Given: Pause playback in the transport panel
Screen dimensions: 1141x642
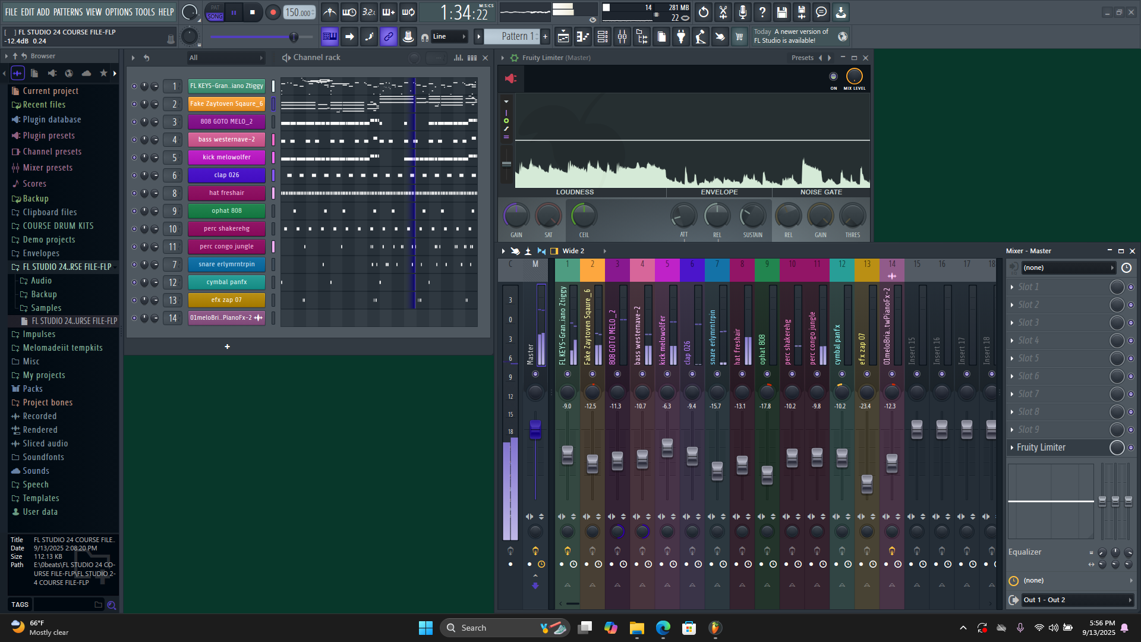Looking at the screenshot, I should point(234,12).
